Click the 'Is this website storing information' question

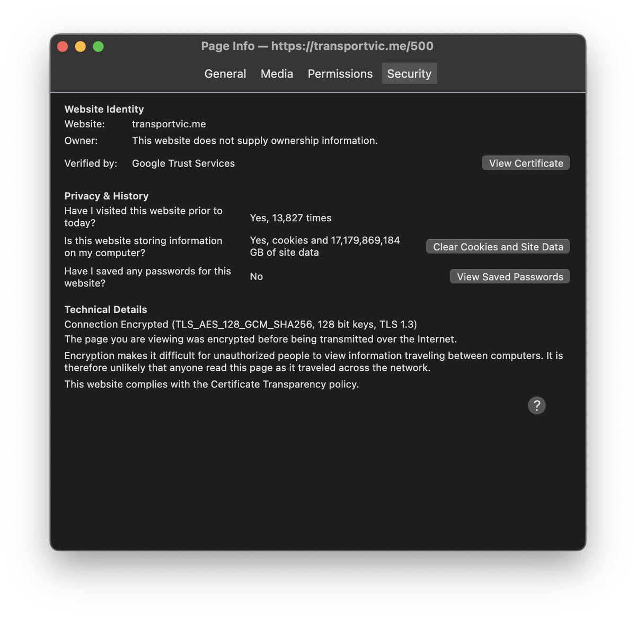coord(144,247)
